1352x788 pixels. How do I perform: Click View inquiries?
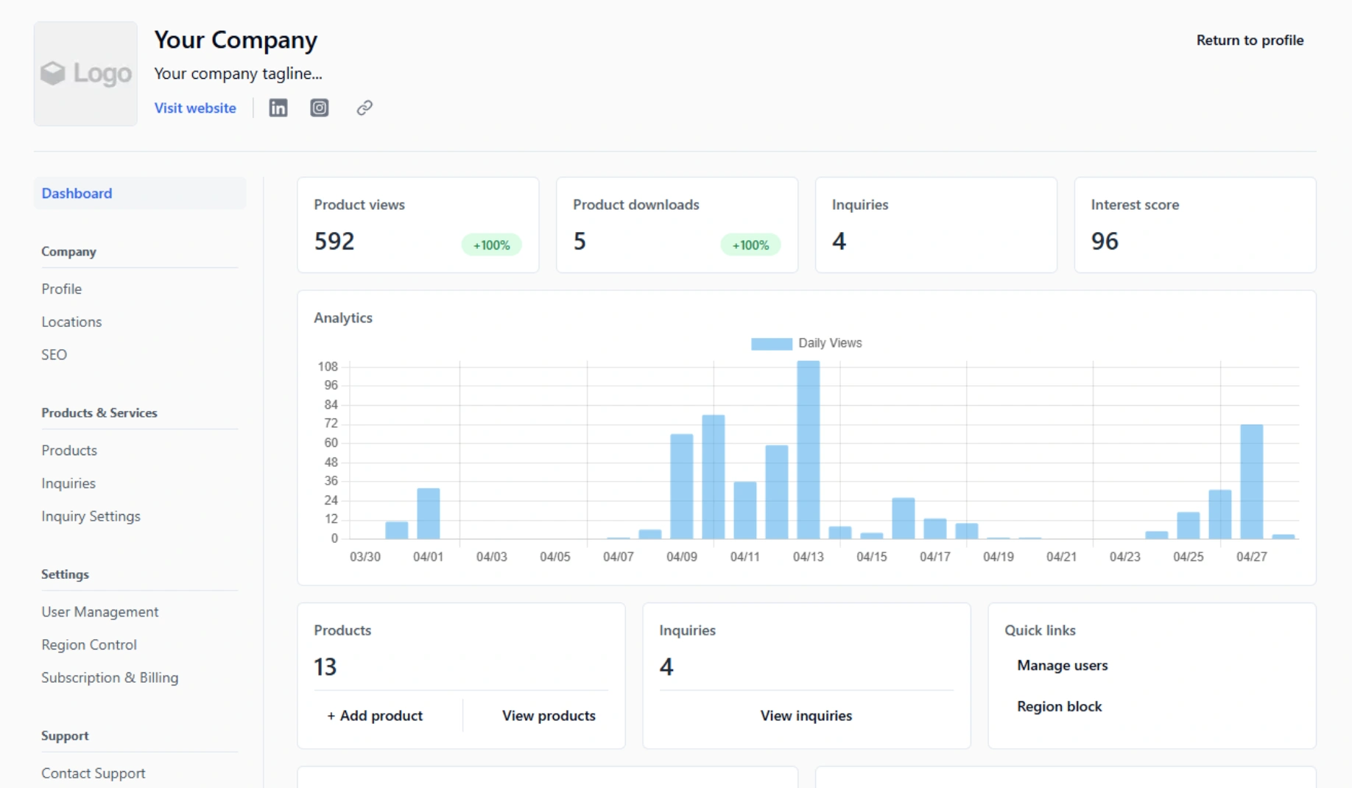(806, 715)
